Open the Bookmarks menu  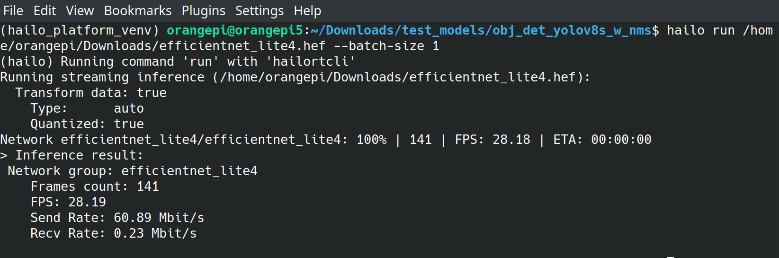(138, 10)
